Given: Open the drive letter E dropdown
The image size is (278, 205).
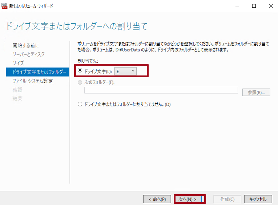Looking at the screenshot, I should [x=125, y=71].
